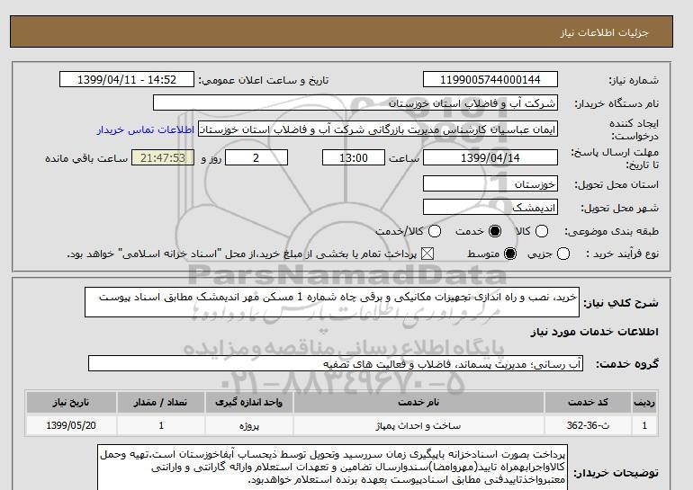Click the کد خدمت column header
This screenshot has width=693, height=490.
588,402
